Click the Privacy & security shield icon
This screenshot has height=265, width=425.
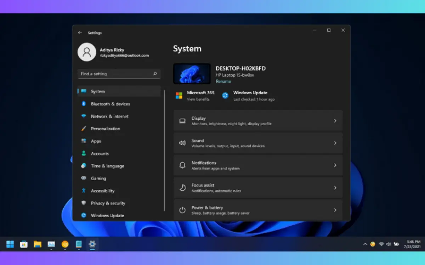click(84, 203)
